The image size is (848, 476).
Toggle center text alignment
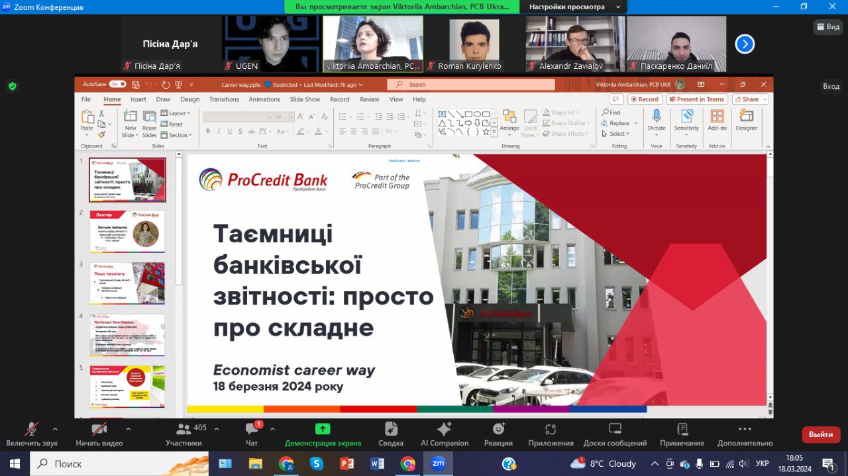(x=353, y=131)
